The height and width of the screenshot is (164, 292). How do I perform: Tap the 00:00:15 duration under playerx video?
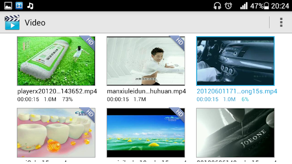(x=28, y=99)
